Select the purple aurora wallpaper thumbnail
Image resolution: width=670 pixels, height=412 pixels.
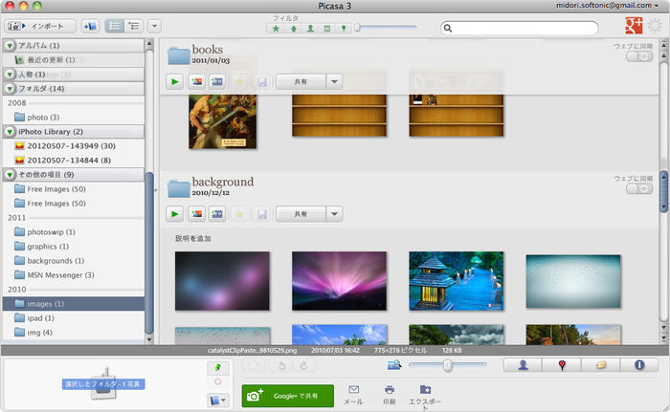pos(339,281)
